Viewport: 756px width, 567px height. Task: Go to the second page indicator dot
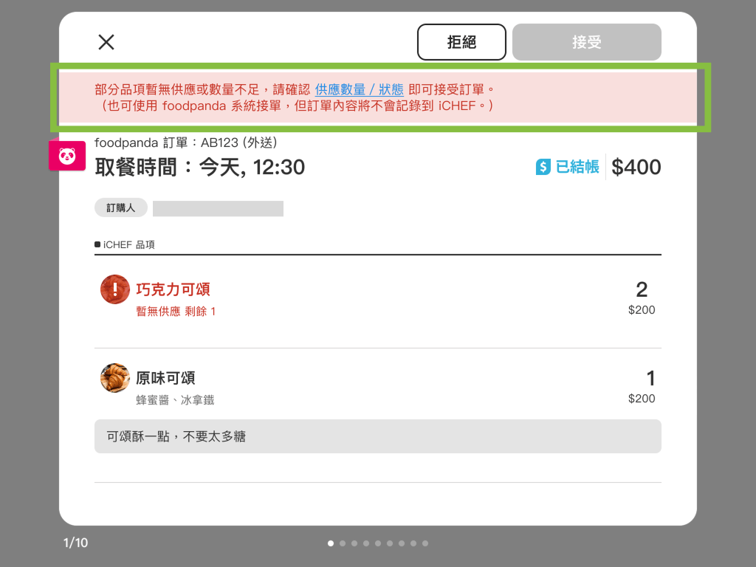click(x=343, y=543)
